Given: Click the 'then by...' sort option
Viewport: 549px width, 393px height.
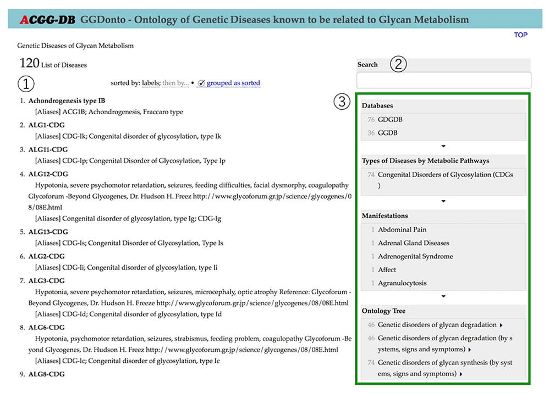Looking at the screenshot, I should [x=175, y=83].
